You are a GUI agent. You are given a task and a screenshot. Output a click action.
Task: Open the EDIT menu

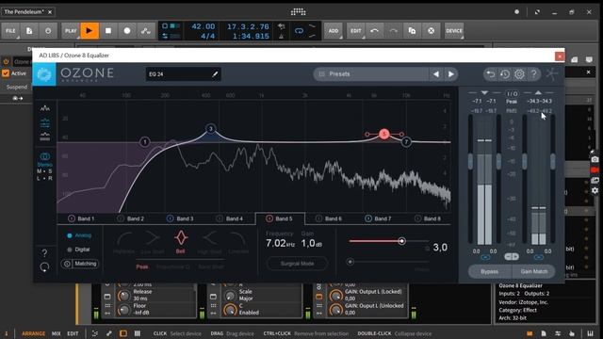click(x=356, y=31)
